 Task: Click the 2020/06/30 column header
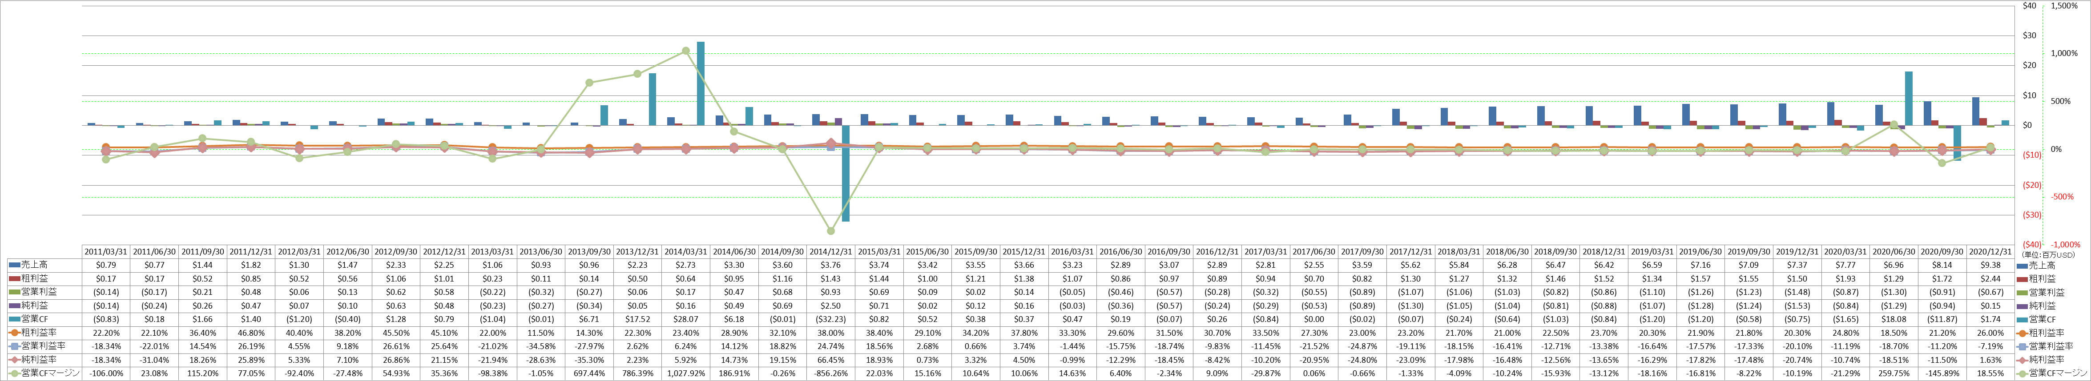(1894, 252)
